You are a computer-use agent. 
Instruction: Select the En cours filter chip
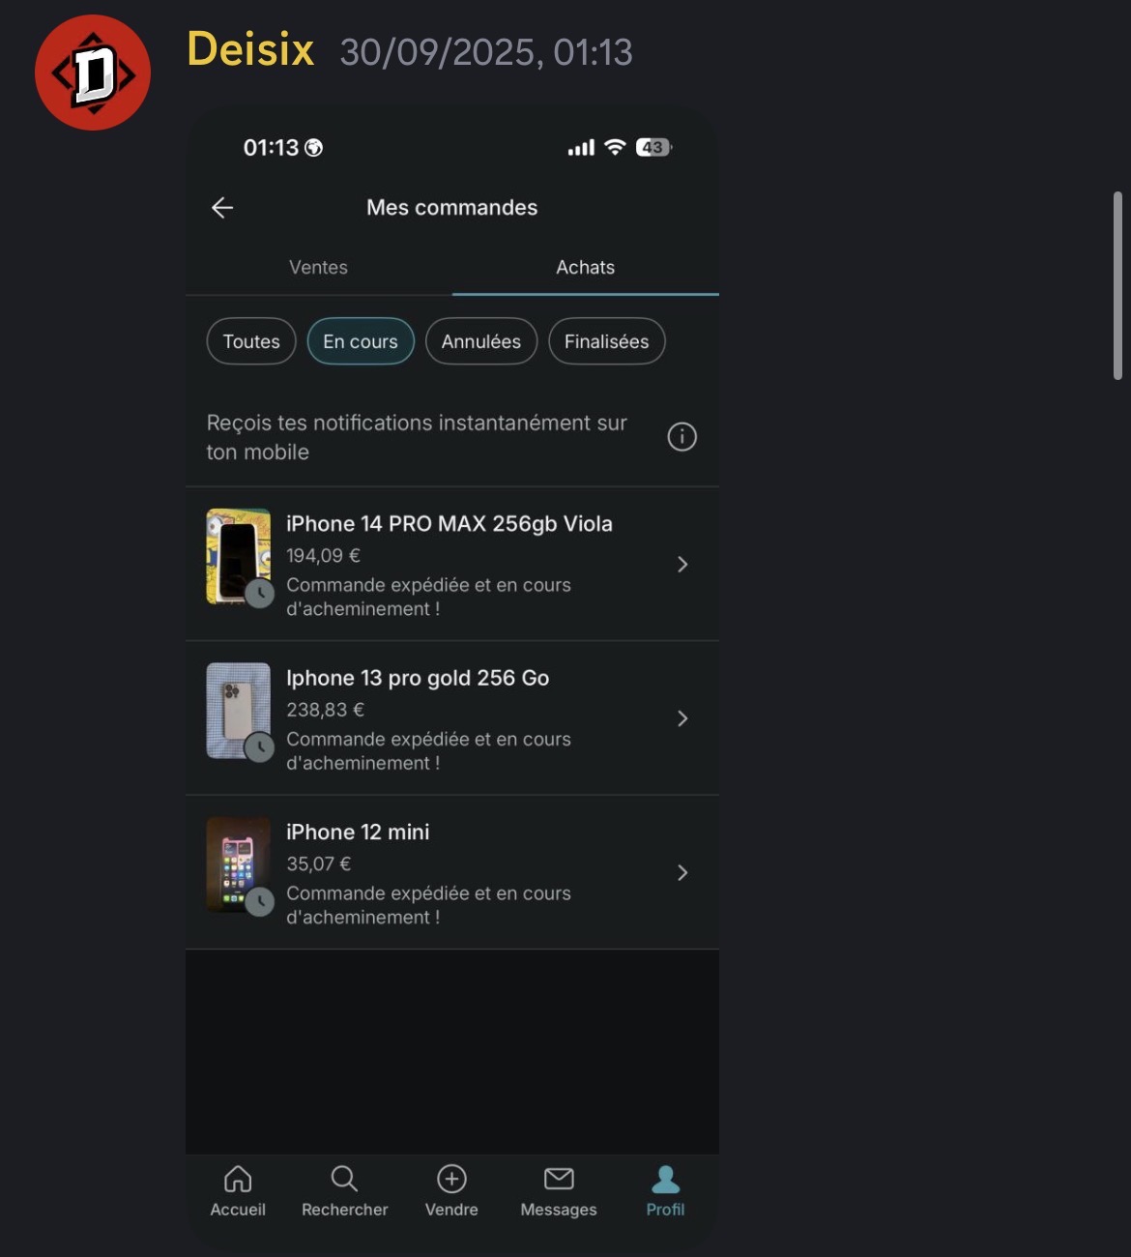coord(361,341)
